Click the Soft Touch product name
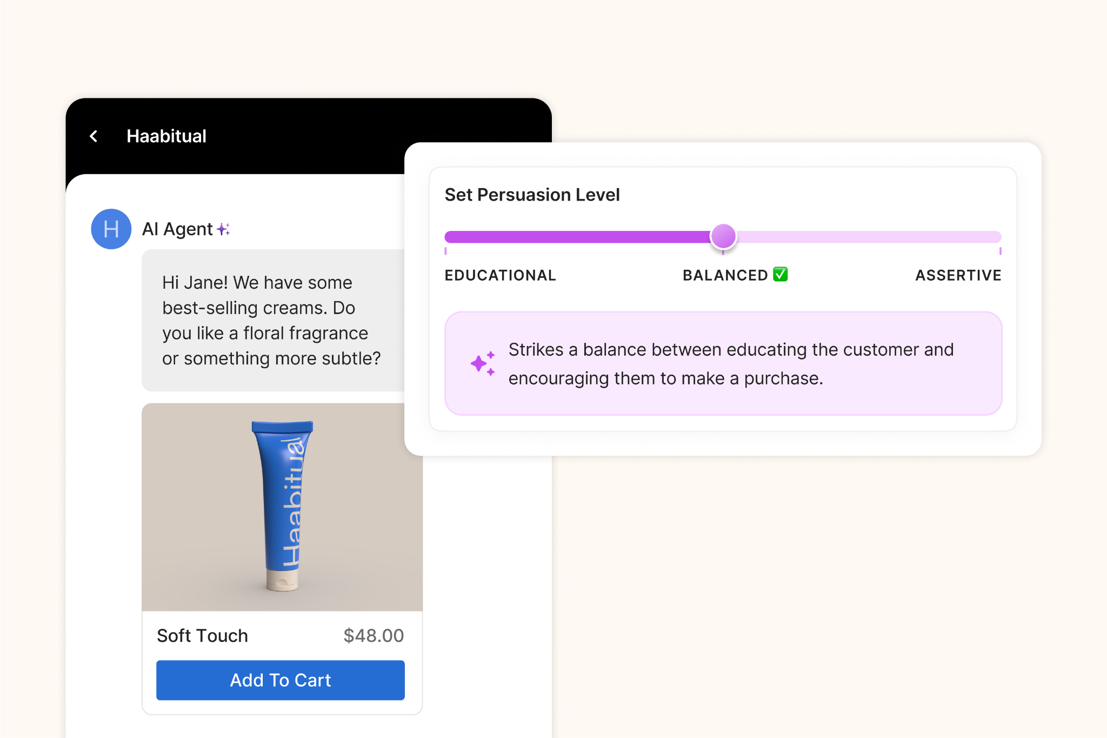1107x738 pixels. click(x=202, y=636)
